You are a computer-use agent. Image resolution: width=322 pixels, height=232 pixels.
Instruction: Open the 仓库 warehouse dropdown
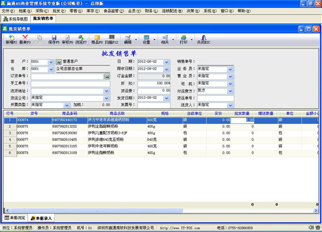click(51, 70)
